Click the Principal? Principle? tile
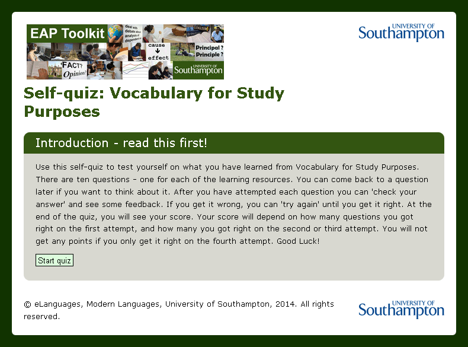The image size is (468, 347). pyautogui.click(x=209, y=52)
